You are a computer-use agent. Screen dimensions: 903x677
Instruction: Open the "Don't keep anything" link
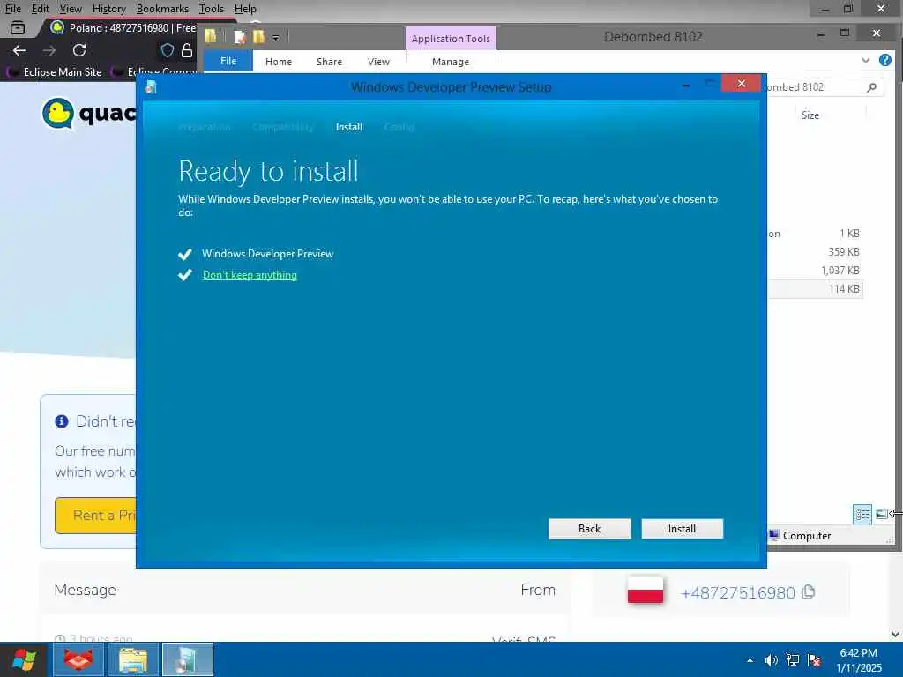pyautogui.click(x=250, y=275)
